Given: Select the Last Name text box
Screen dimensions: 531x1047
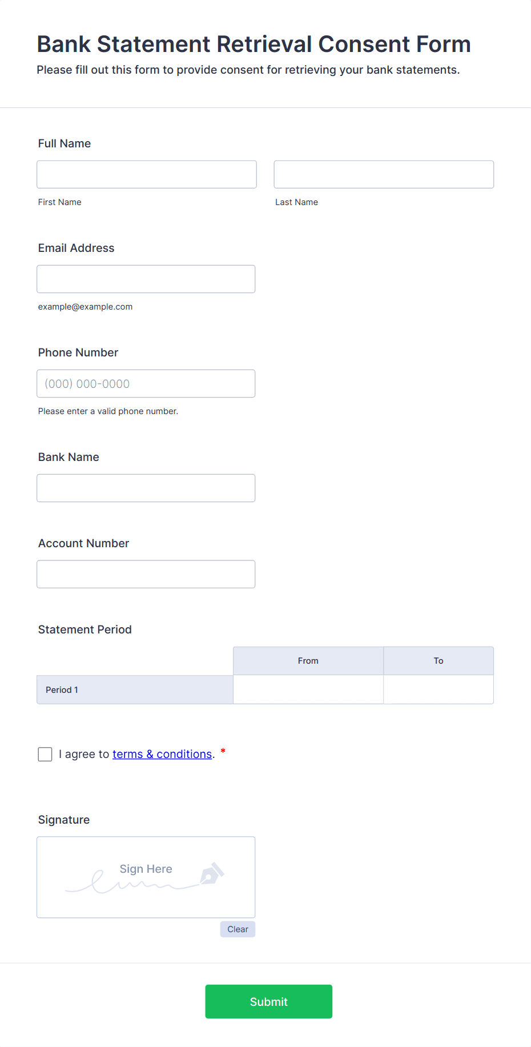Looking at the screenshot, I should tap(384, 174).
